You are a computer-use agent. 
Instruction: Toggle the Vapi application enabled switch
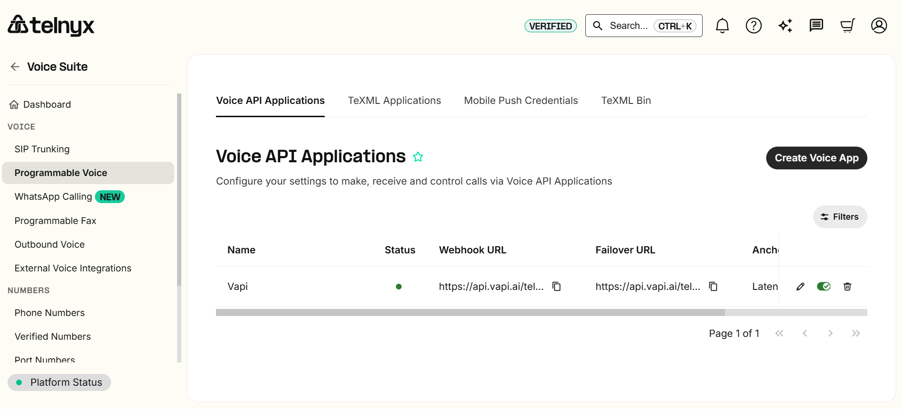tap(824, 286)
